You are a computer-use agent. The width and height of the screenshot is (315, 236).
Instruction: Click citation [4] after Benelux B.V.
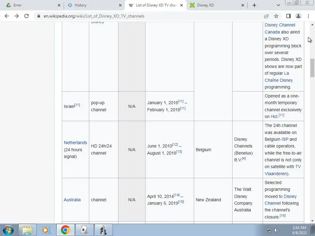point(244,158)
